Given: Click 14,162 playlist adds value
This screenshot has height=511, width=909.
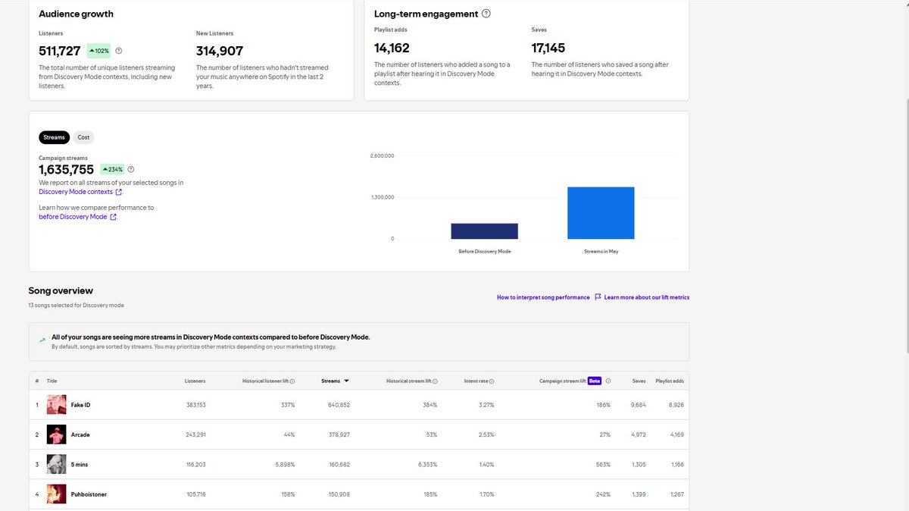Looking at the screenshot, I should point(392,48).
